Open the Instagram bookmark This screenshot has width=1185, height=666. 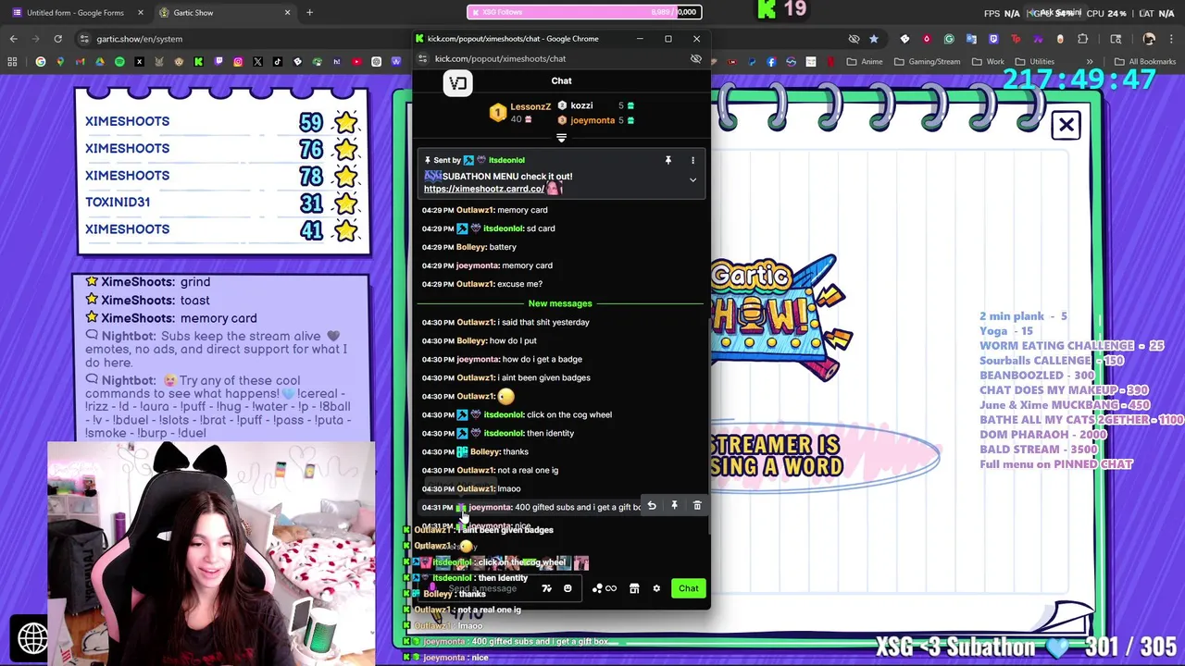pos(238,62)
